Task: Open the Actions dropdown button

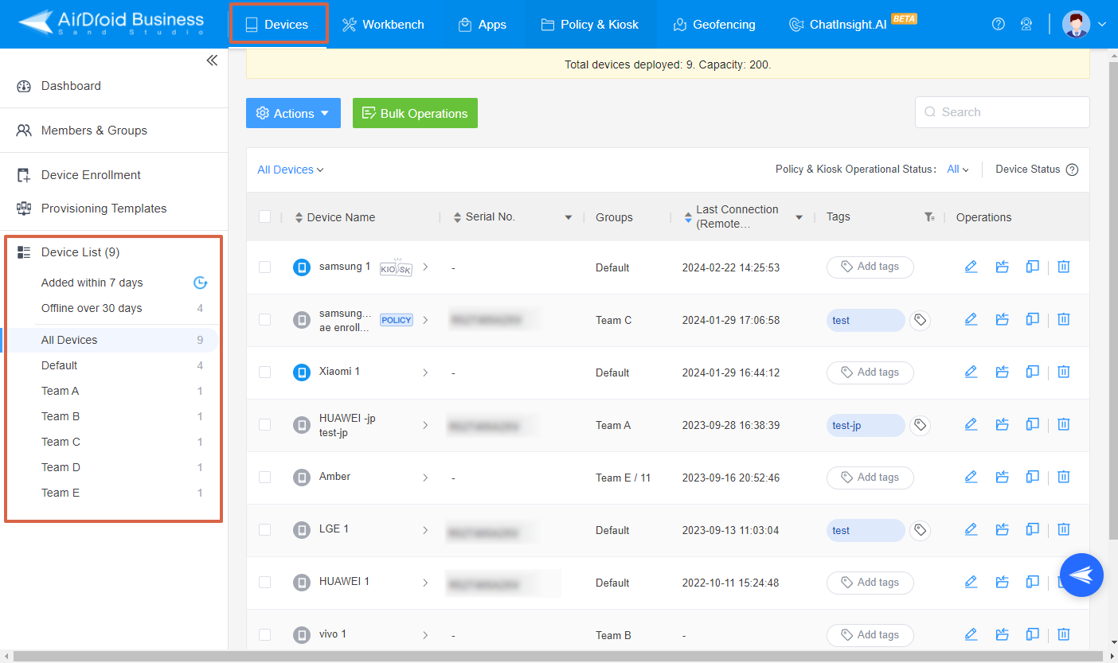Action: (293, 113)
